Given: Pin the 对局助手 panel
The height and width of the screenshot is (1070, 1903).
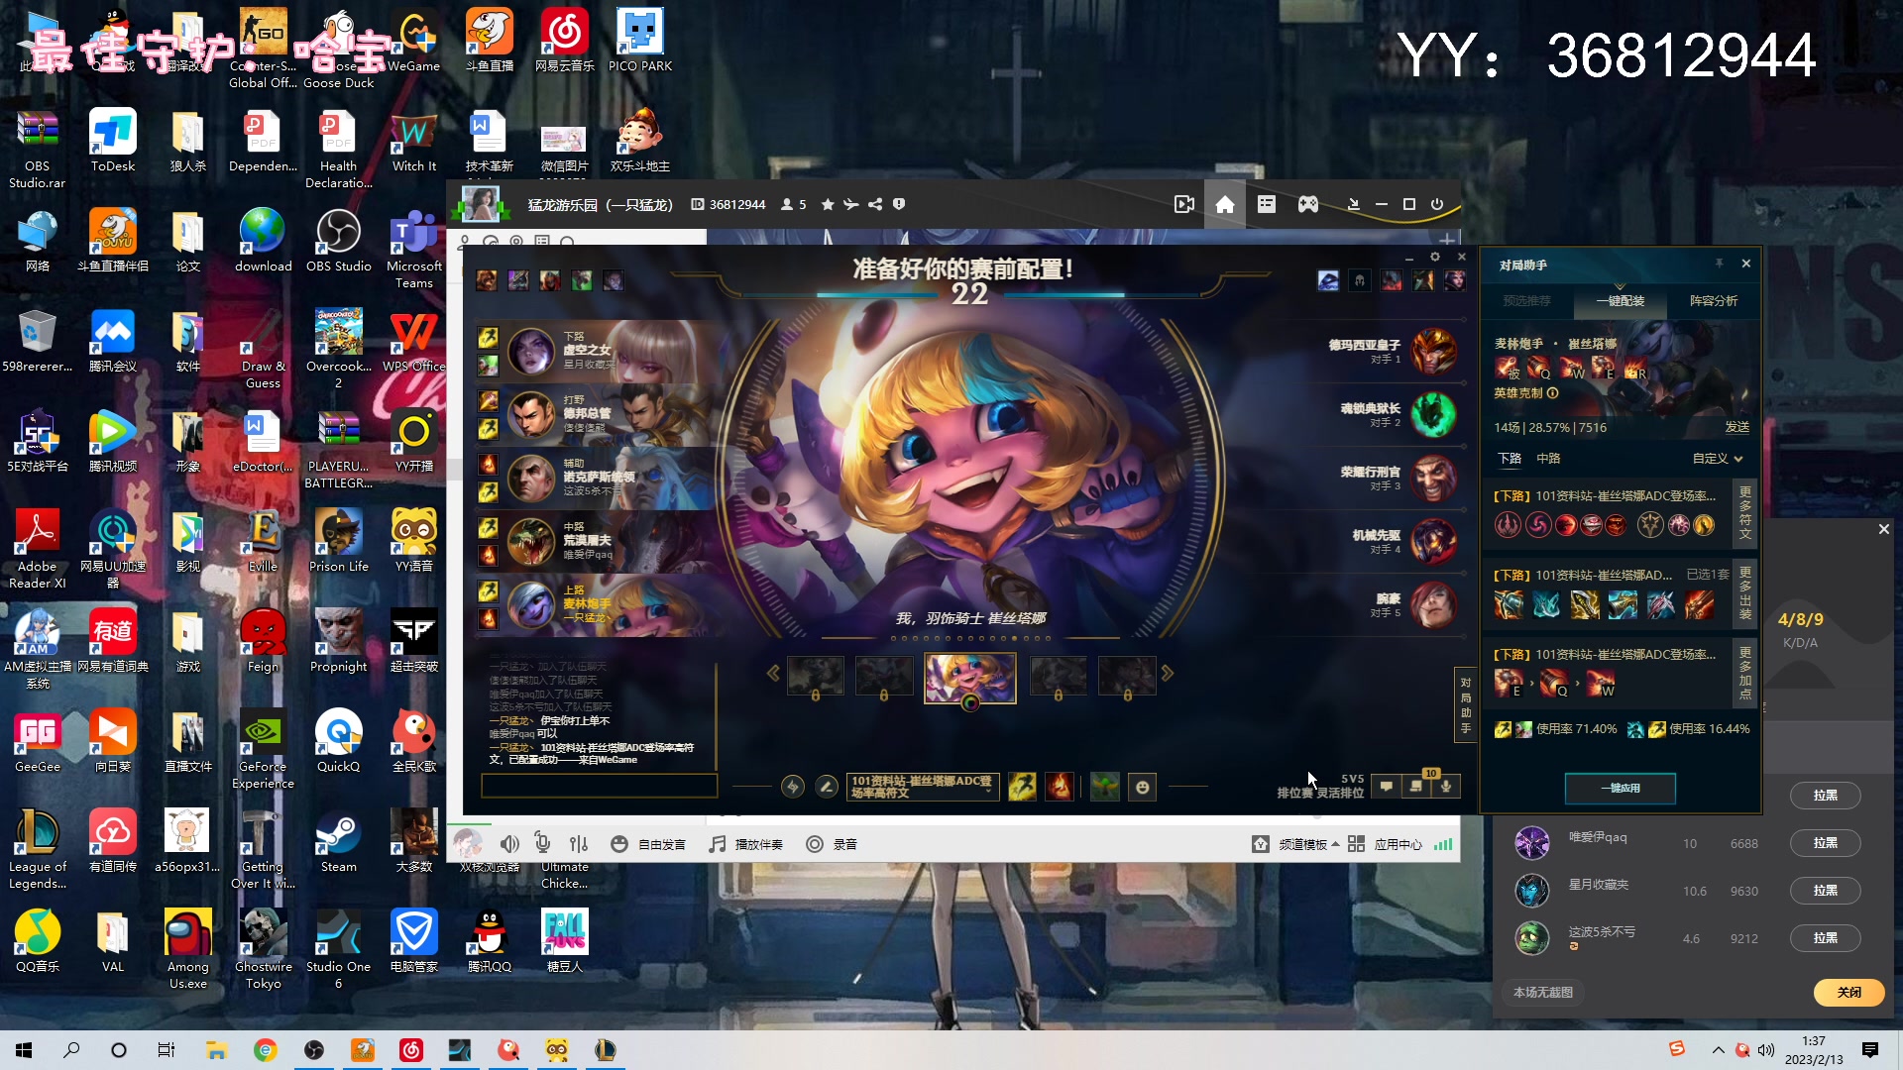Looking at the screenshot, I should (1719, 264).
